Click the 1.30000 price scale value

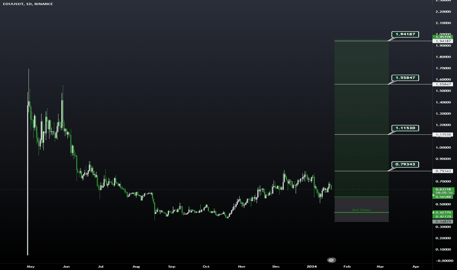click(443, 114)
